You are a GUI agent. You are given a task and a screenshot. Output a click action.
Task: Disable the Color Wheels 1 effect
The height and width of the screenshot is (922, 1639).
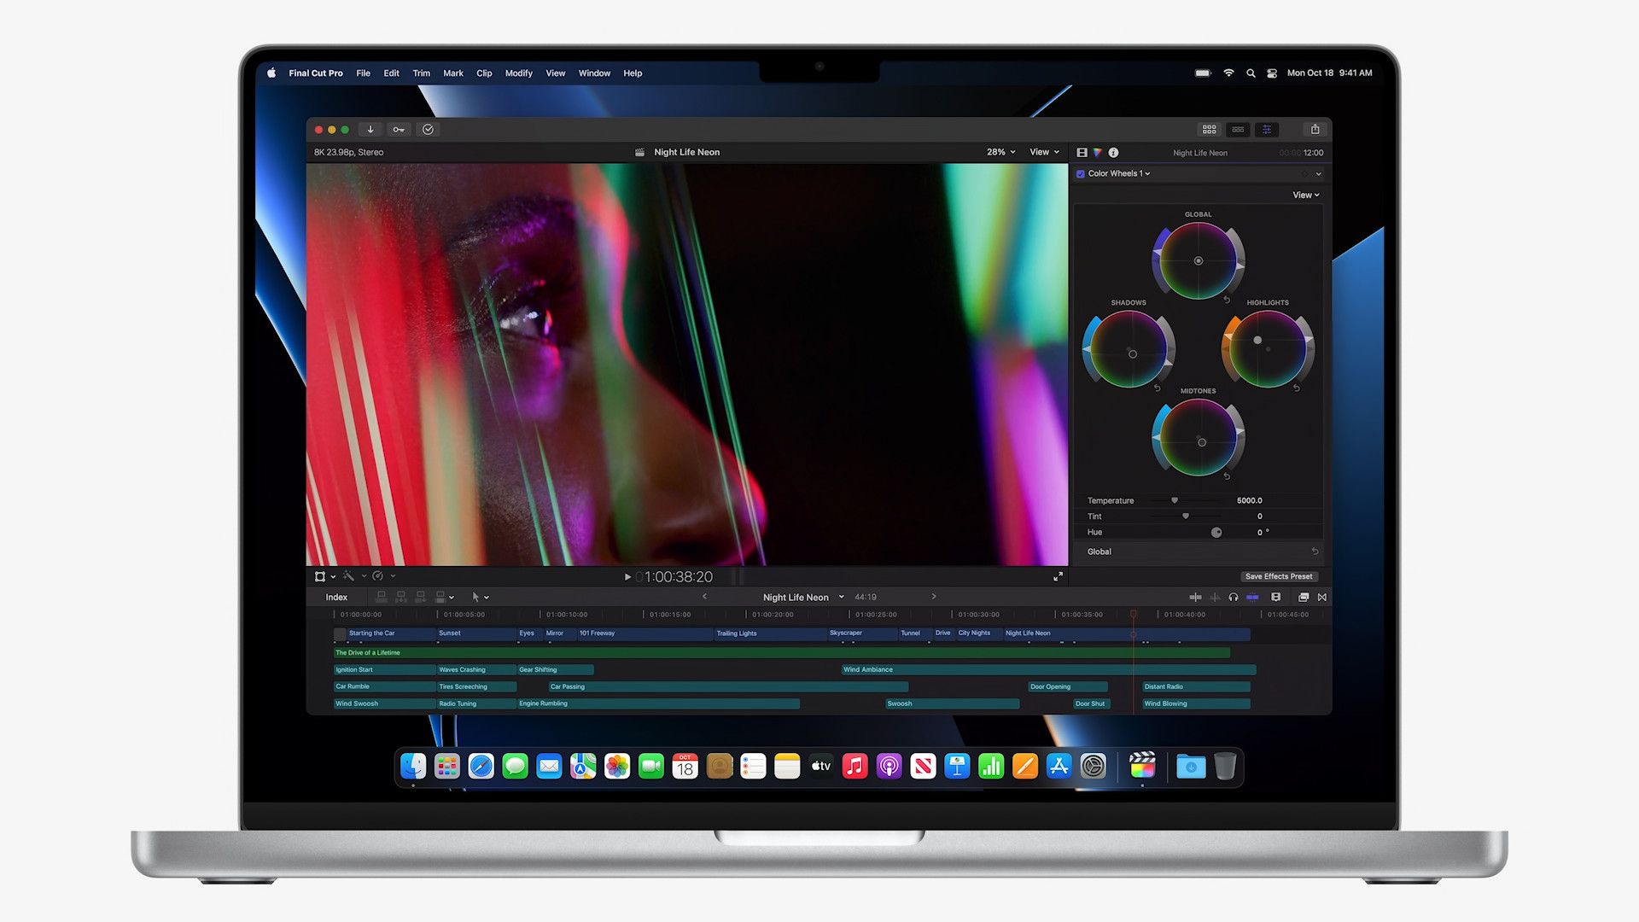tap(1080, 173)
